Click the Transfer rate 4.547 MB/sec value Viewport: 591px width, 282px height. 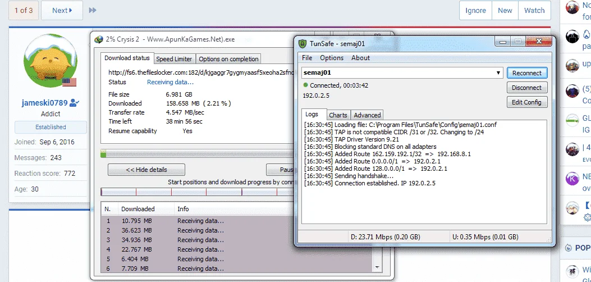(185, 112)
